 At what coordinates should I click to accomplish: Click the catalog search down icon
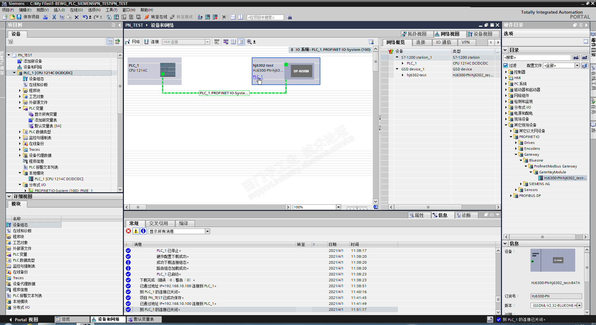point(576,58)
